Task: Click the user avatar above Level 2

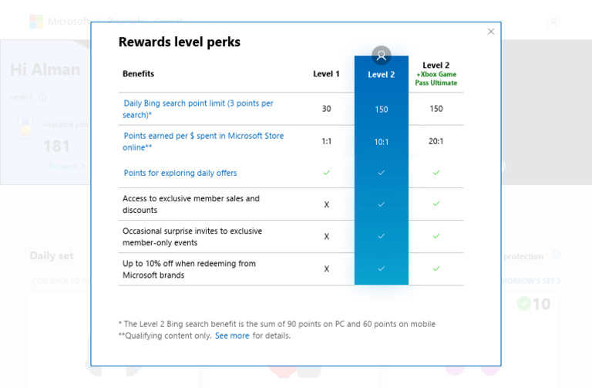Action: point(381,56)
